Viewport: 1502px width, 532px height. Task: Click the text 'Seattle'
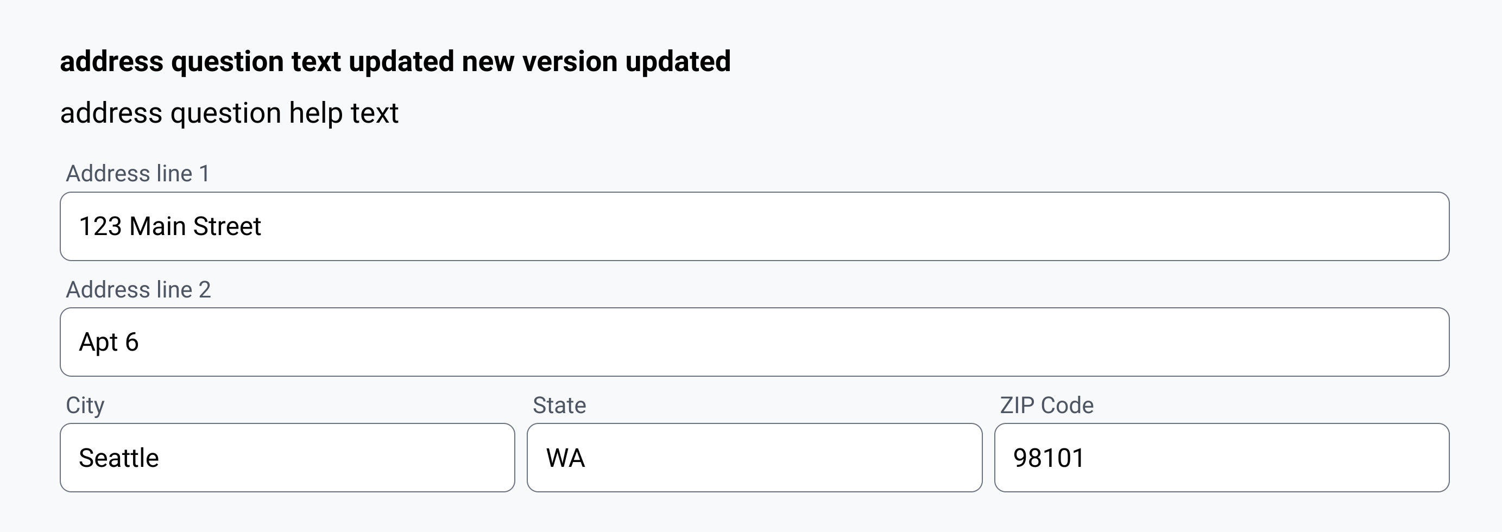click(x=119, y=458)
